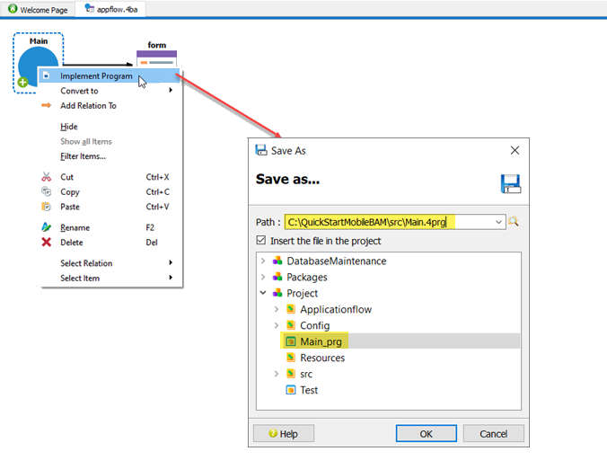
Task: Click the Test application icon
Action: tap(291, 390)
